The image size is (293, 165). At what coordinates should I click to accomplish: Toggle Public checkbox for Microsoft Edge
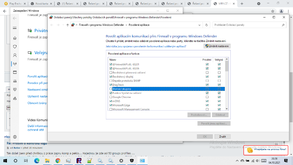point(219,105)
